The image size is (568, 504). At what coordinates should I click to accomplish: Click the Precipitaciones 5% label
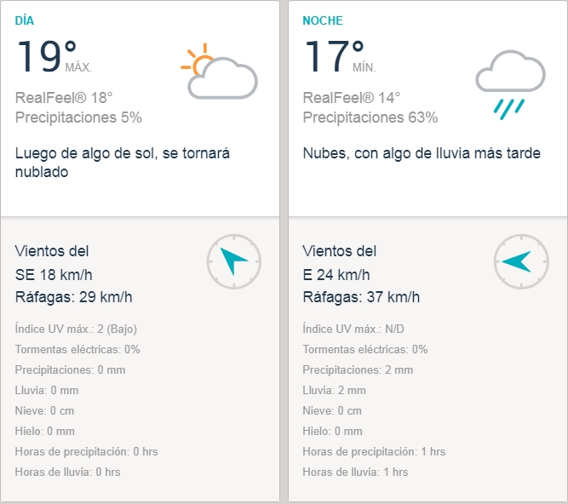(x=78, y=117)
